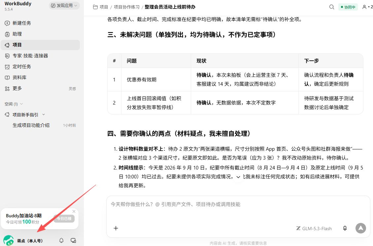Open the 发现应用 dropdown
This screenshot has height=246, width=373.
[64, 6]
